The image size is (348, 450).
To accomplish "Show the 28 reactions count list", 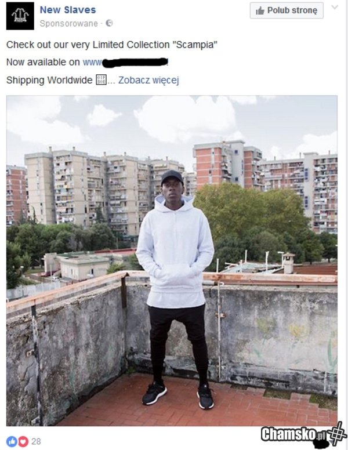I will click(x=36, y=441).
